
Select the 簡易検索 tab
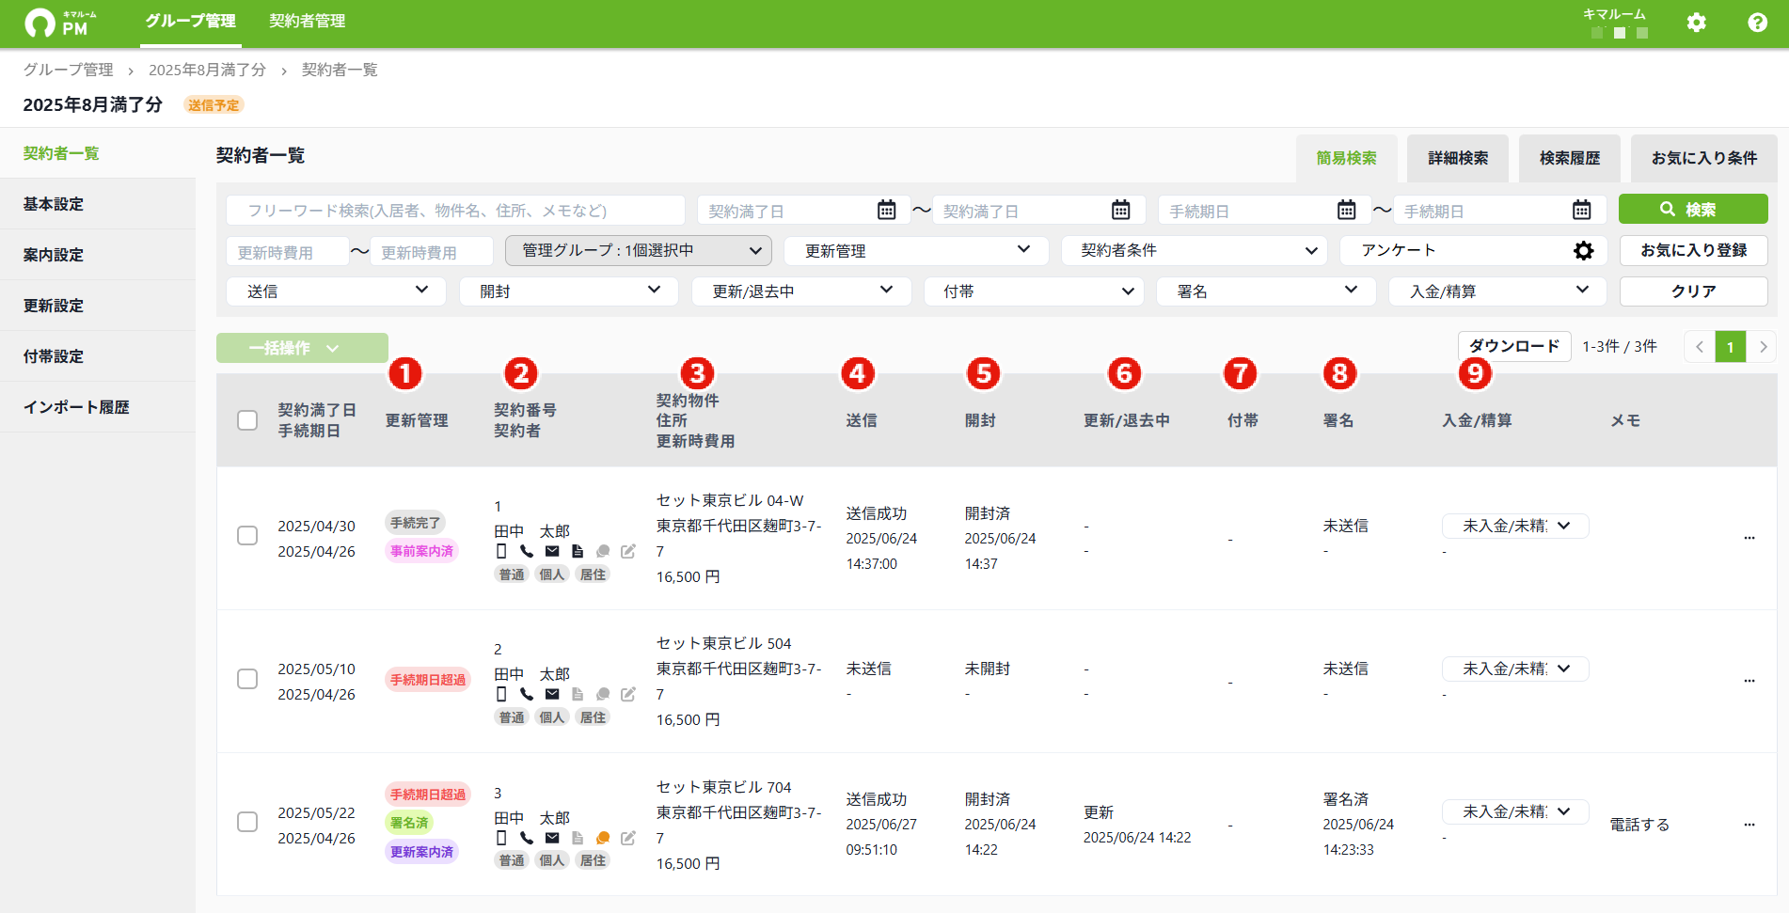[1347, 158]
